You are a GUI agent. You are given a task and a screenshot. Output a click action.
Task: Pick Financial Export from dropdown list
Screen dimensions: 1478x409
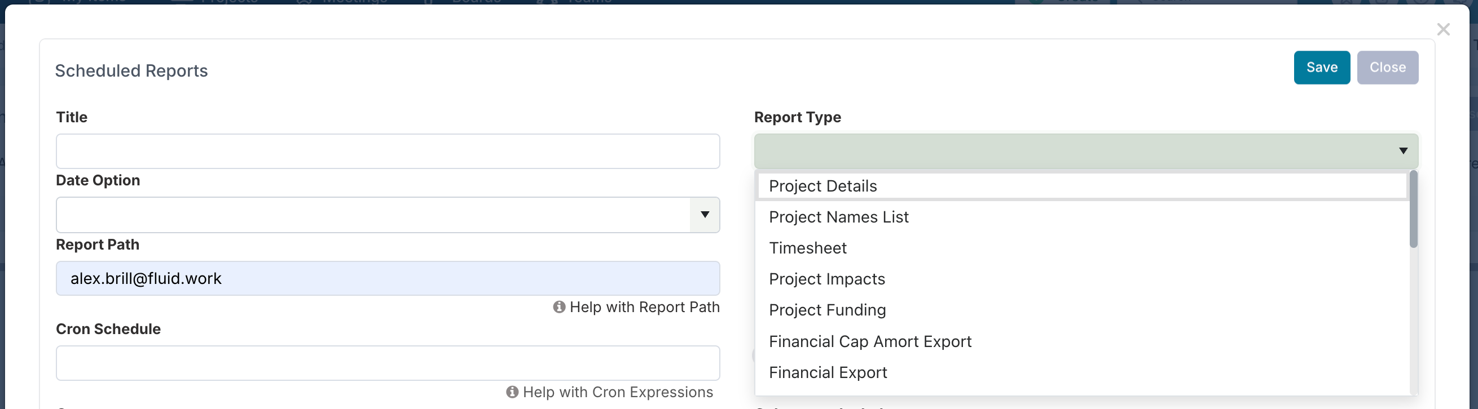click(x=828, y=372)
